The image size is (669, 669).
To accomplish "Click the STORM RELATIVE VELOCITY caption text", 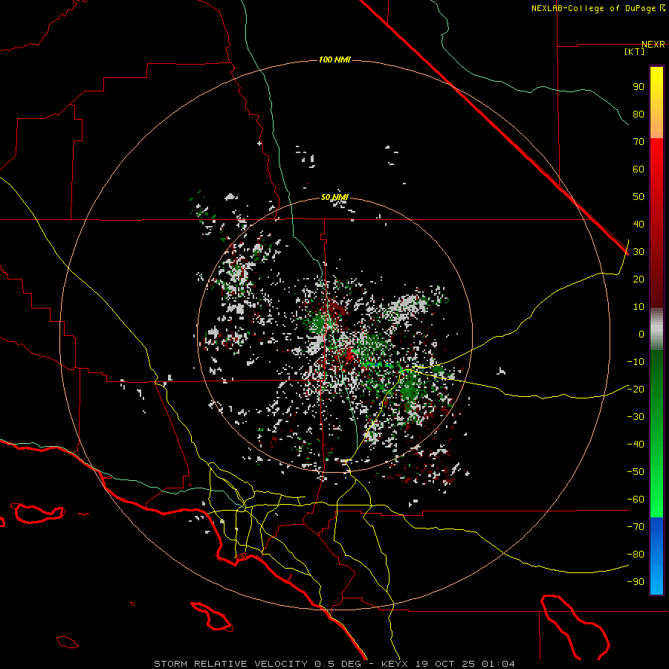I will tap(230, 664).
